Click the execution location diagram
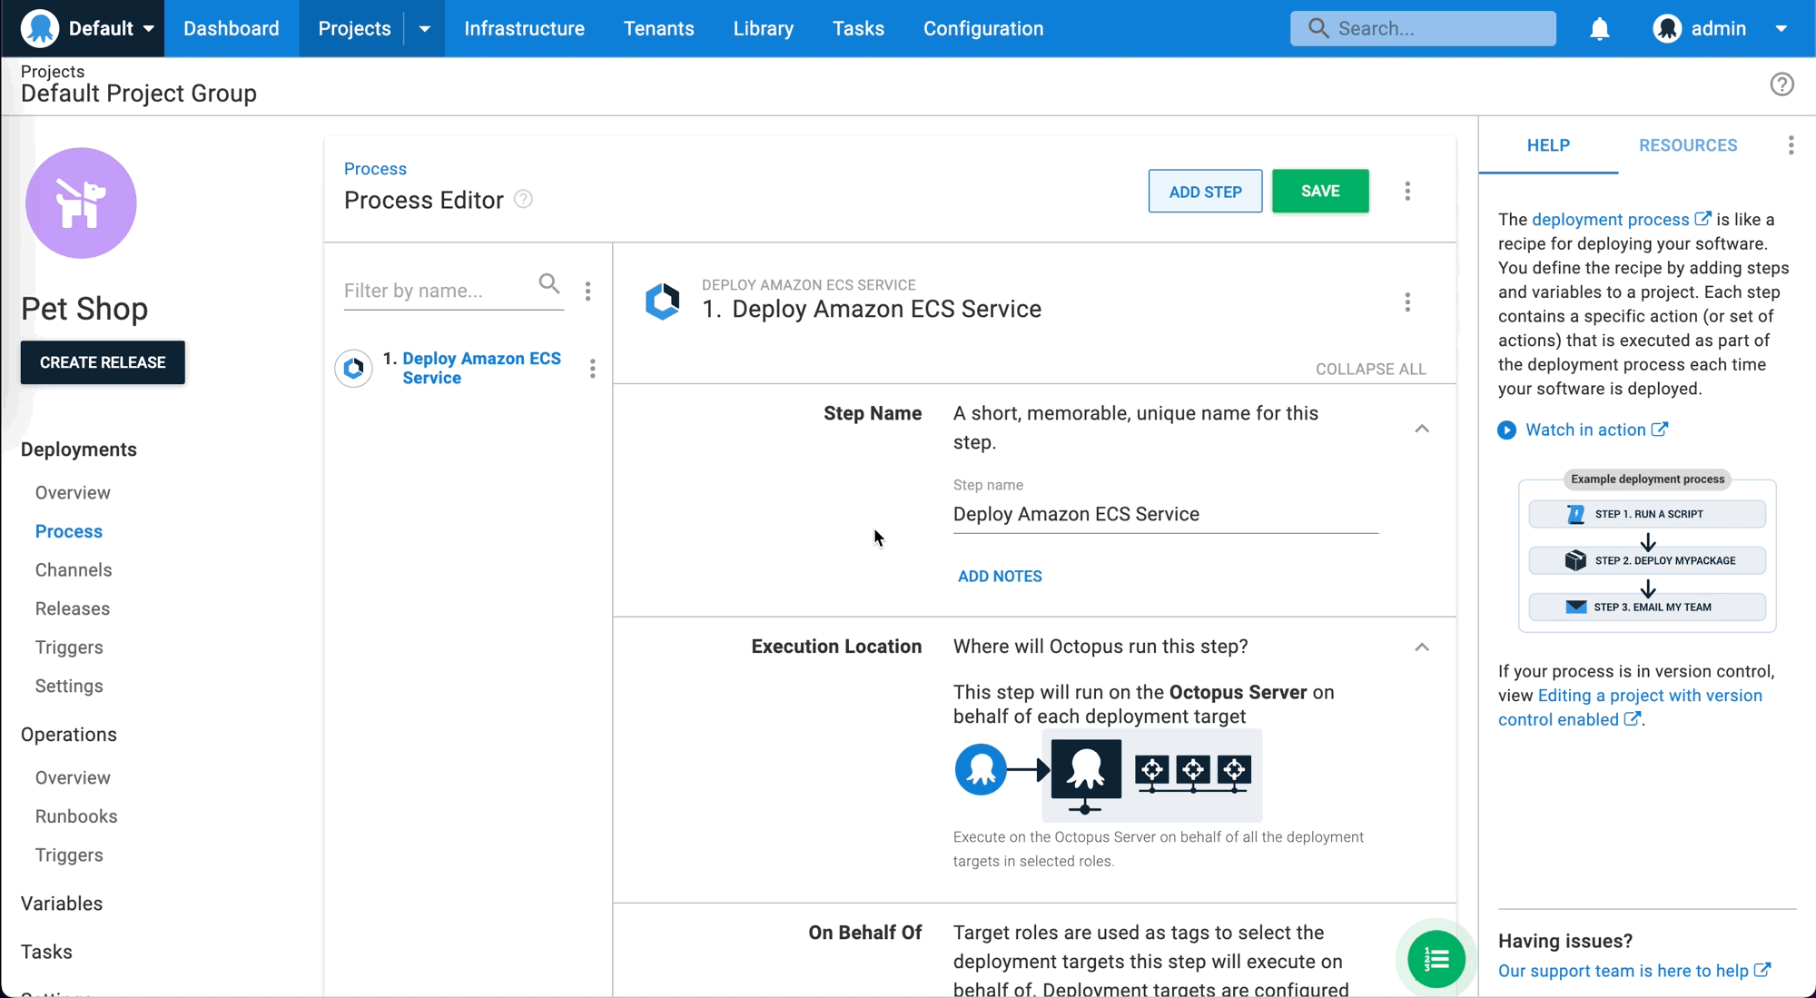Image resolution: width=1816 pixels, height=998 pixels. [x=1108, y=775]
